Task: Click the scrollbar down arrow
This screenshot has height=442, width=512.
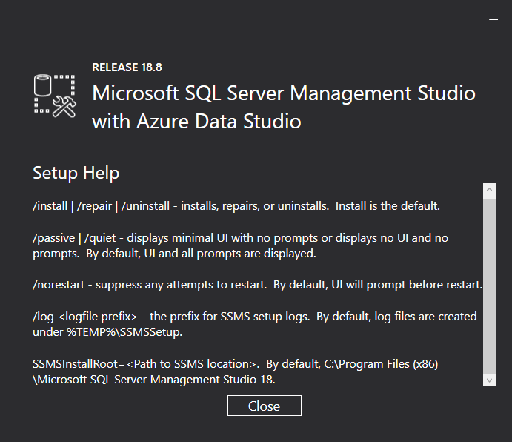Action: [489, 379]
